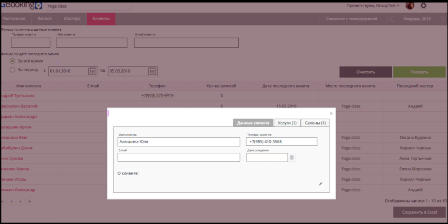Click 'Имя клиента' column header
Screen dimensions: 448x224
[29, 86]
